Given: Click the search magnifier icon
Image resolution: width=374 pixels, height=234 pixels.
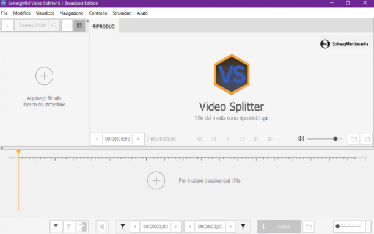Looking at the screenshot, I should (54, 26).
